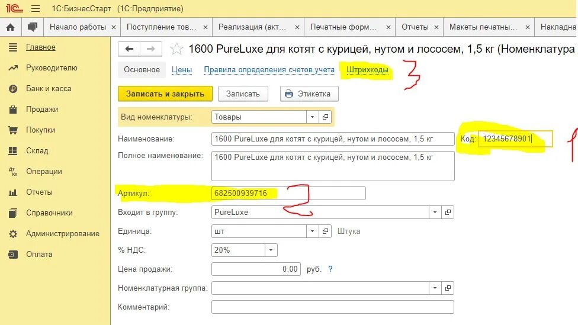This screenshot has height=325, width=578.
Task: Open the Цена продажи help question mark
Action: 330,269
